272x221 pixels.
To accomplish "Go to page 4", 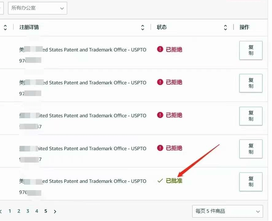I will click(37, 211).
